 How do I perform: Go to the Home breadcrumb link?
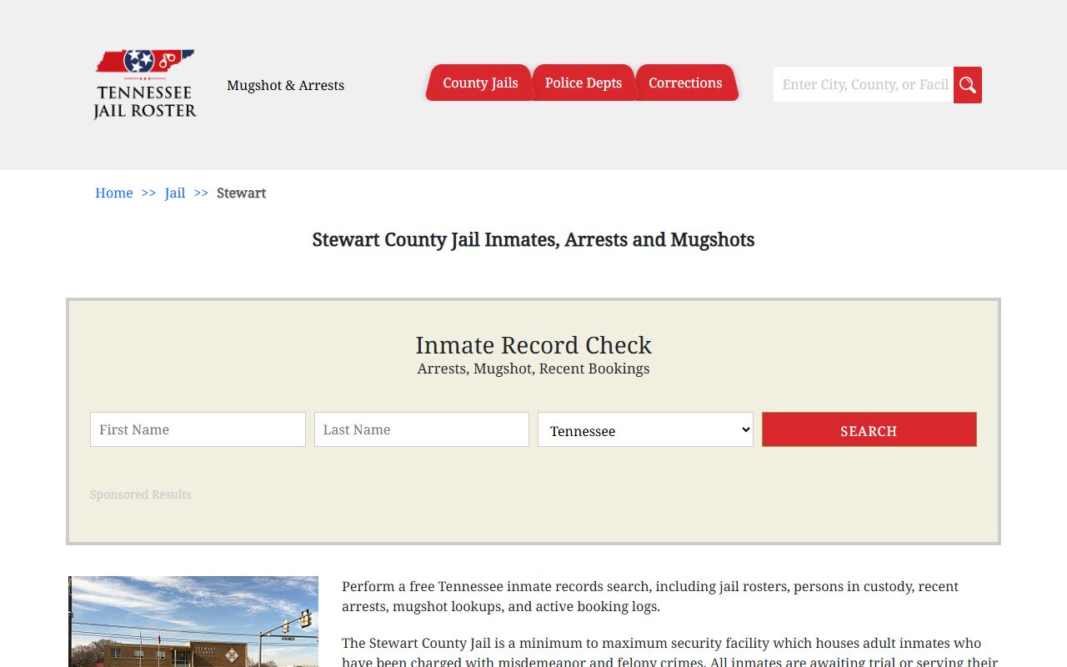coord(114,193)
